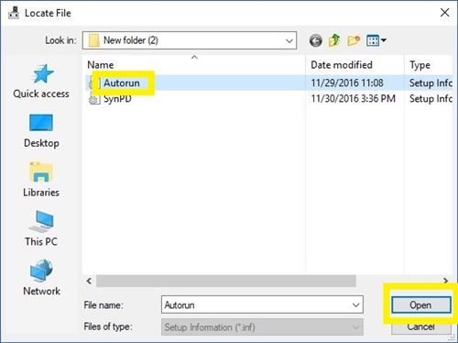Click Setup Info type of SynPD
The height and width of the screenshot is (343, 458).
coord(431,99)
